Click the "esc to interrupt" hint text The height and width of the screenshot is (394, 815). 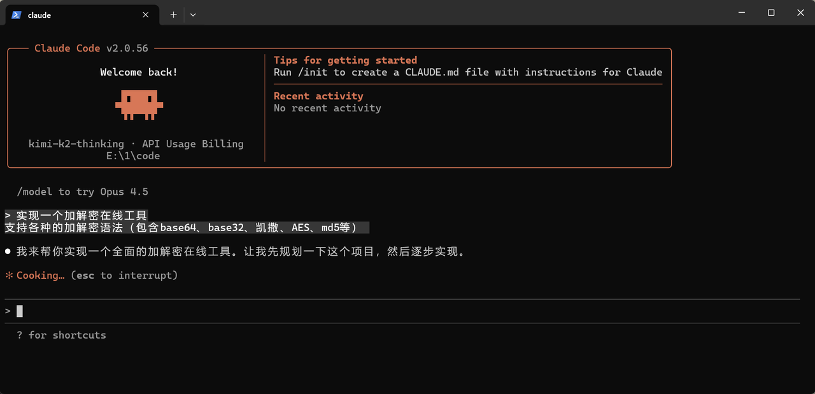point(124,276)
